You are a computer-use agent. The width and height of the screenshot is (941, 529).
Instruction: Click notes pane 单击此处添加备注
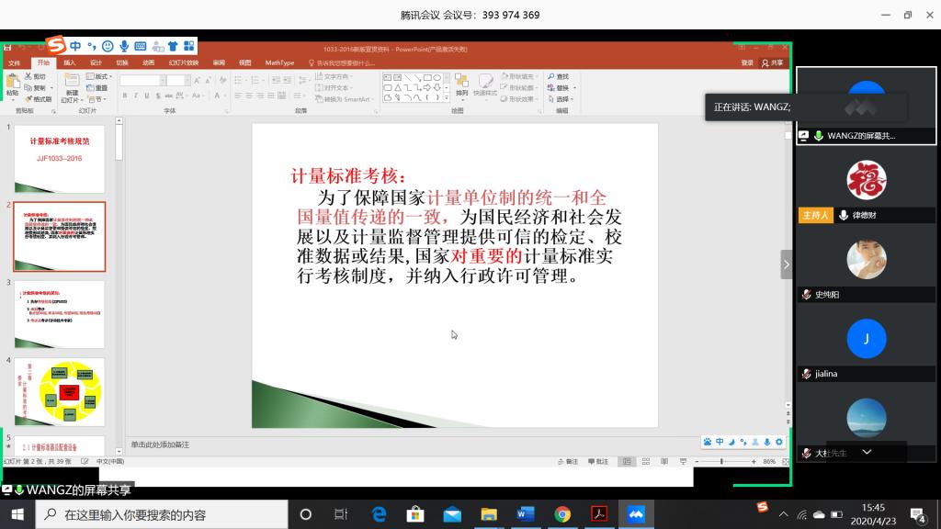[x=160, y=445]
